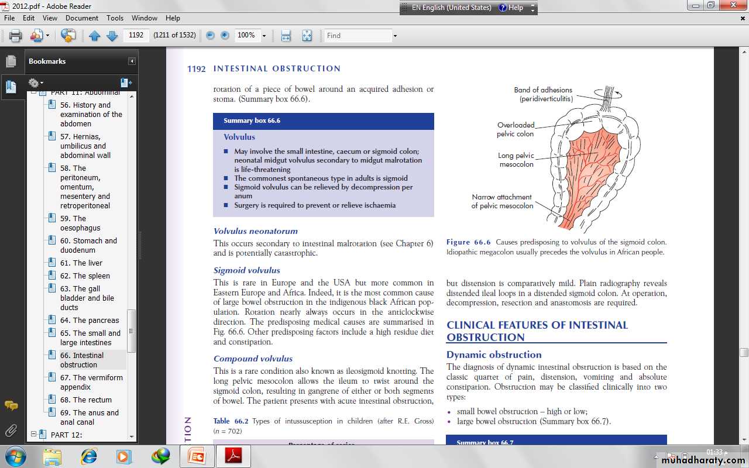
Task: Open the Document menu
Action: [81, 18]
